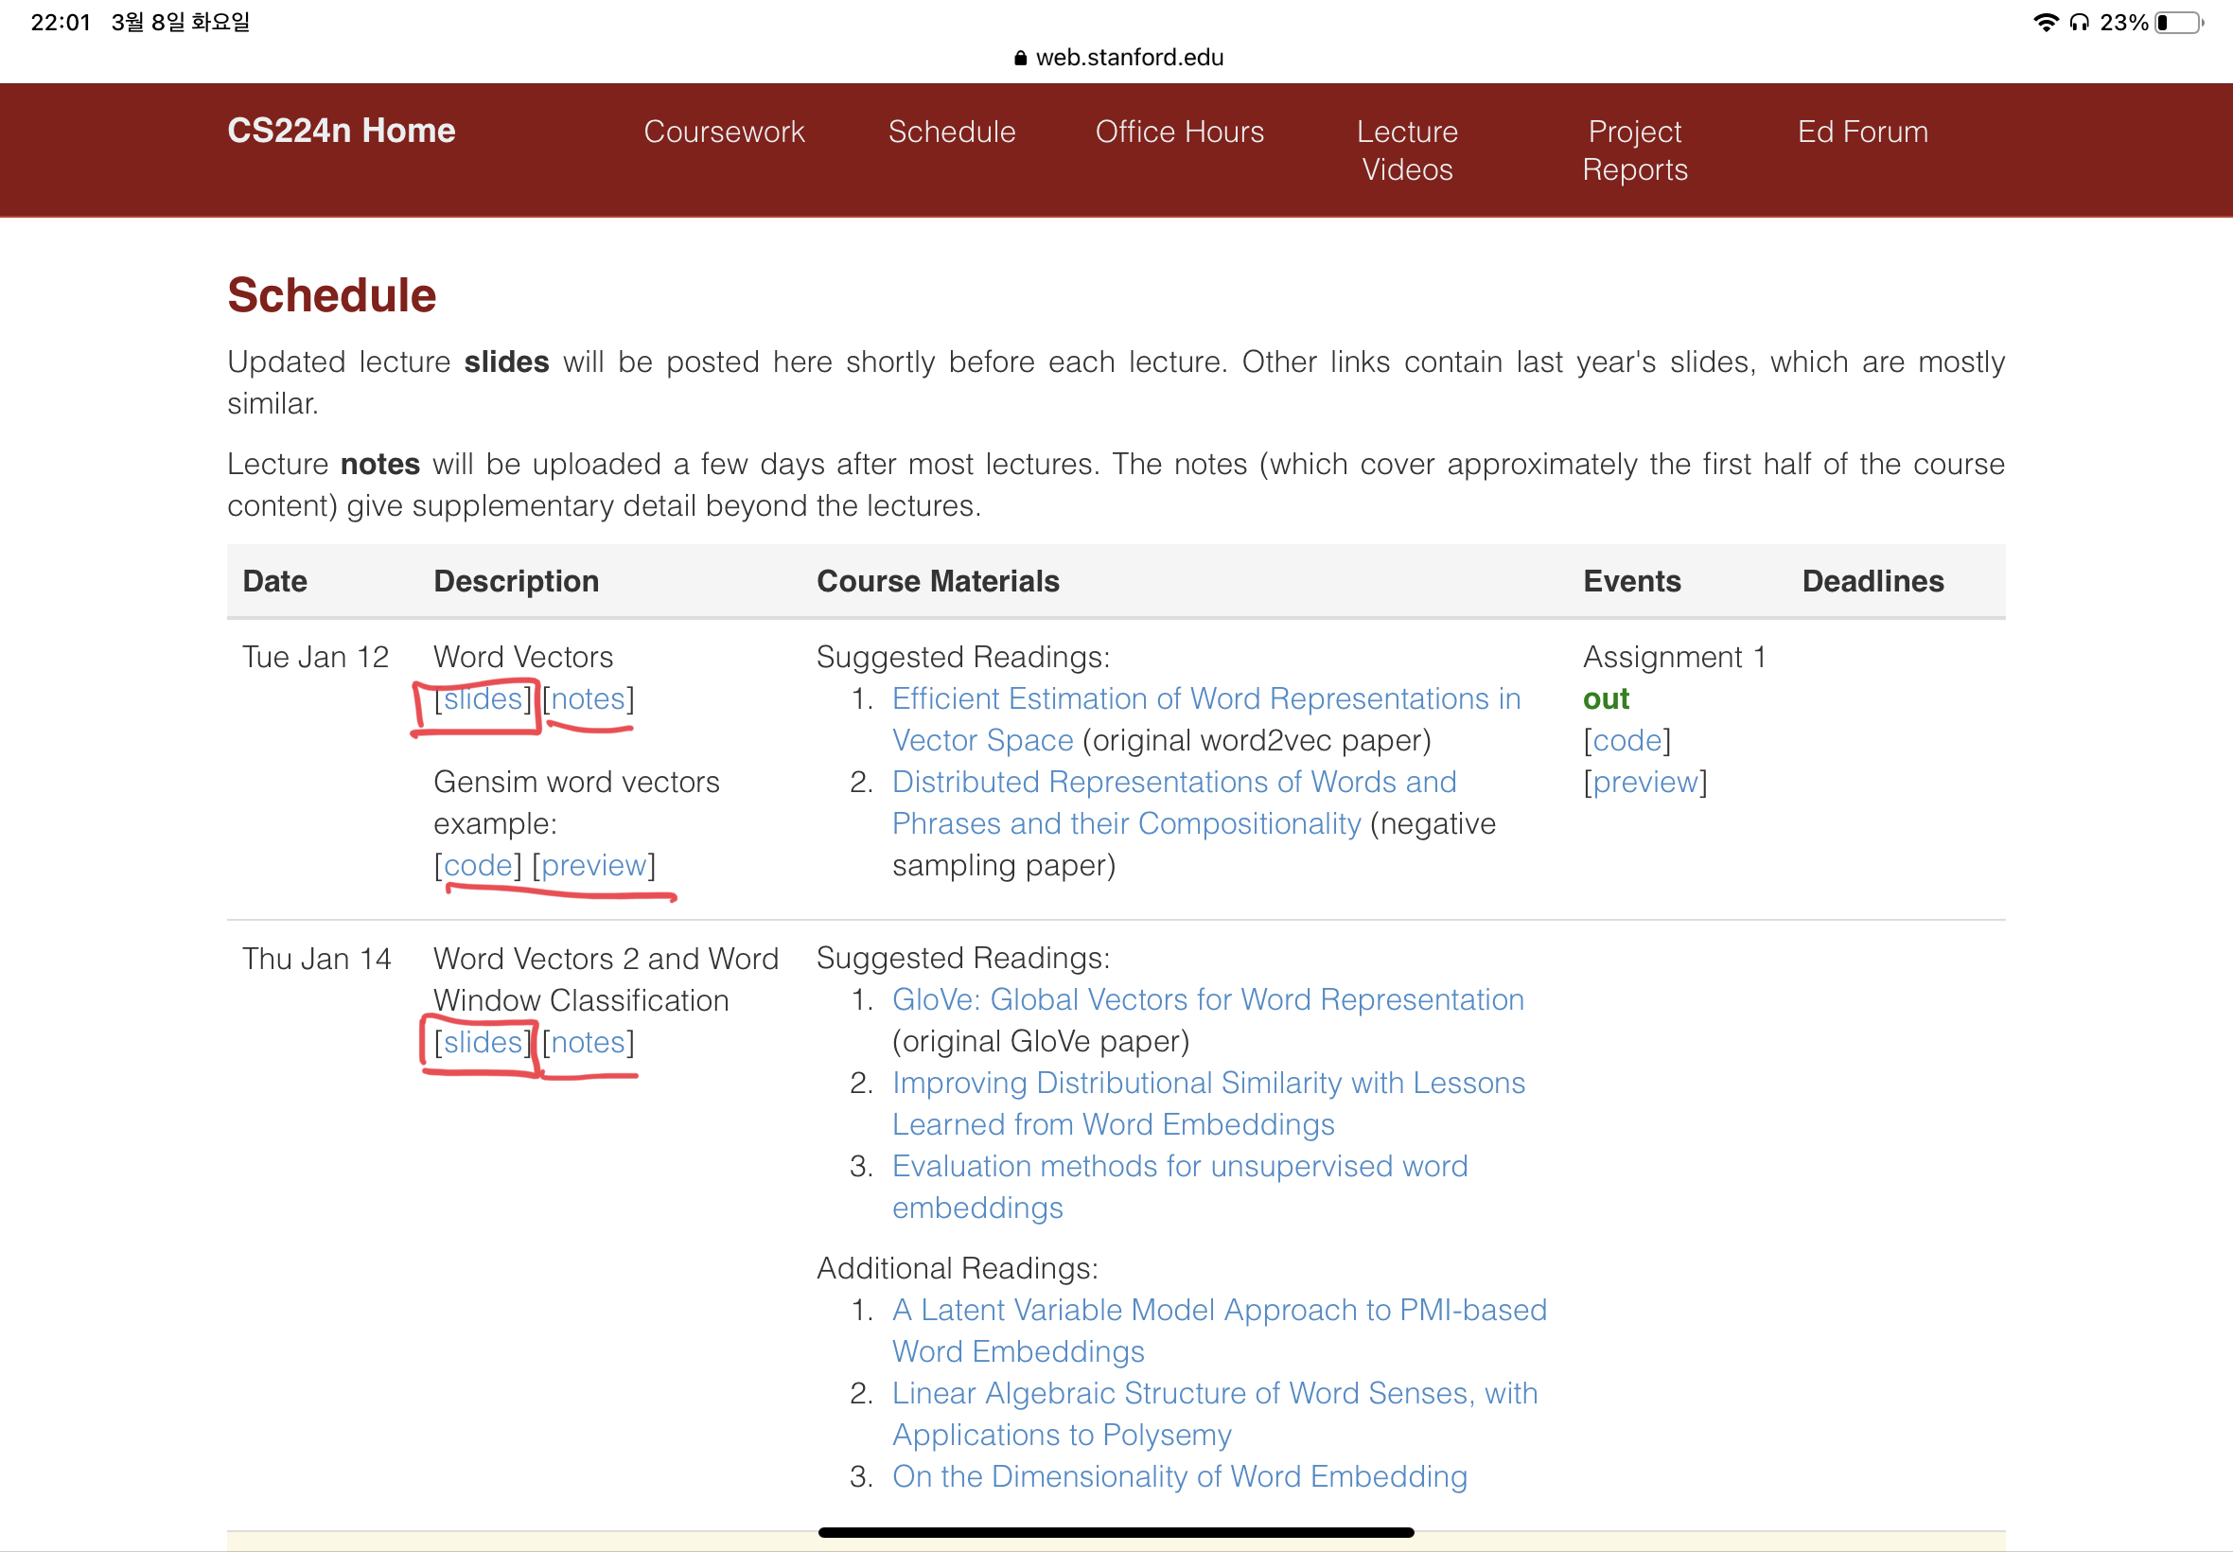Go to the Schedule nav item
2233x1552 pixels.
pyautogui.click(x=951, y=132)
